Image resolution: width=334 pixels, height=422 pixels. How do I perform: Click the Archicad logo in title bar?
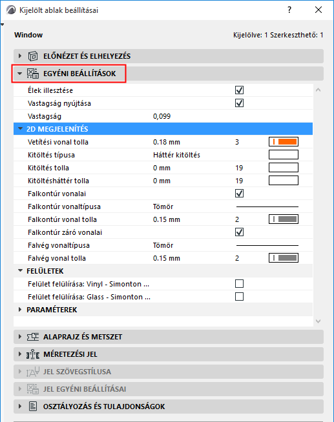11,10
